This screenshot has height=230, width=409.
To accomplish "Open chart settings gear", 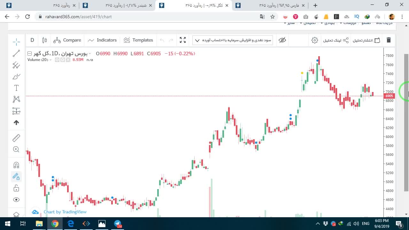I will (x=315, y=40).
